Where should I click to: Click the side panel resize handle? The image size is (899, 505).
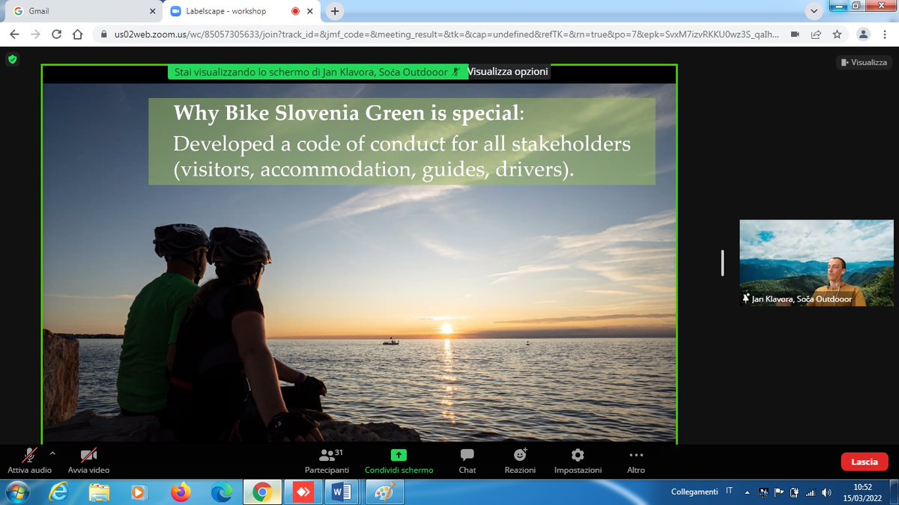[x=722, y=263]
